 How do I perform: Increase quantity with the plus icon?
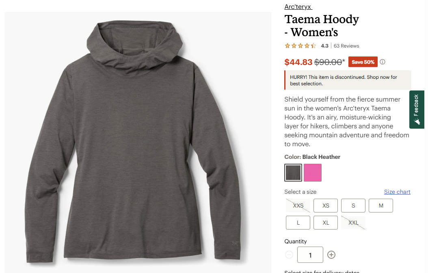coord(331,255)
